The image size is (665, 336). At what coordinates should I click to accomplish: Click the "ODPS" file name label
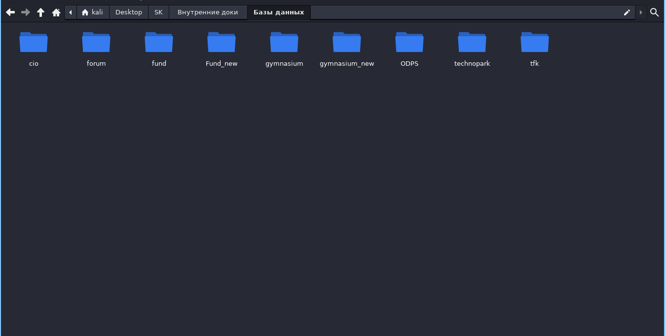pos(409,63)
